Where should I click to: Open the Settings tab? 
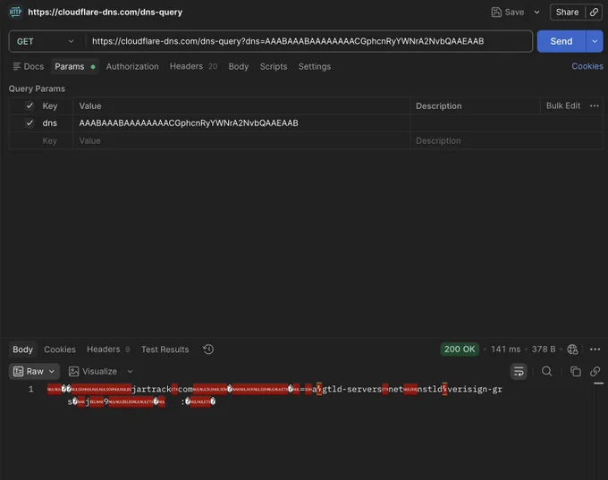pyautogui.click(x=315, y=66)
